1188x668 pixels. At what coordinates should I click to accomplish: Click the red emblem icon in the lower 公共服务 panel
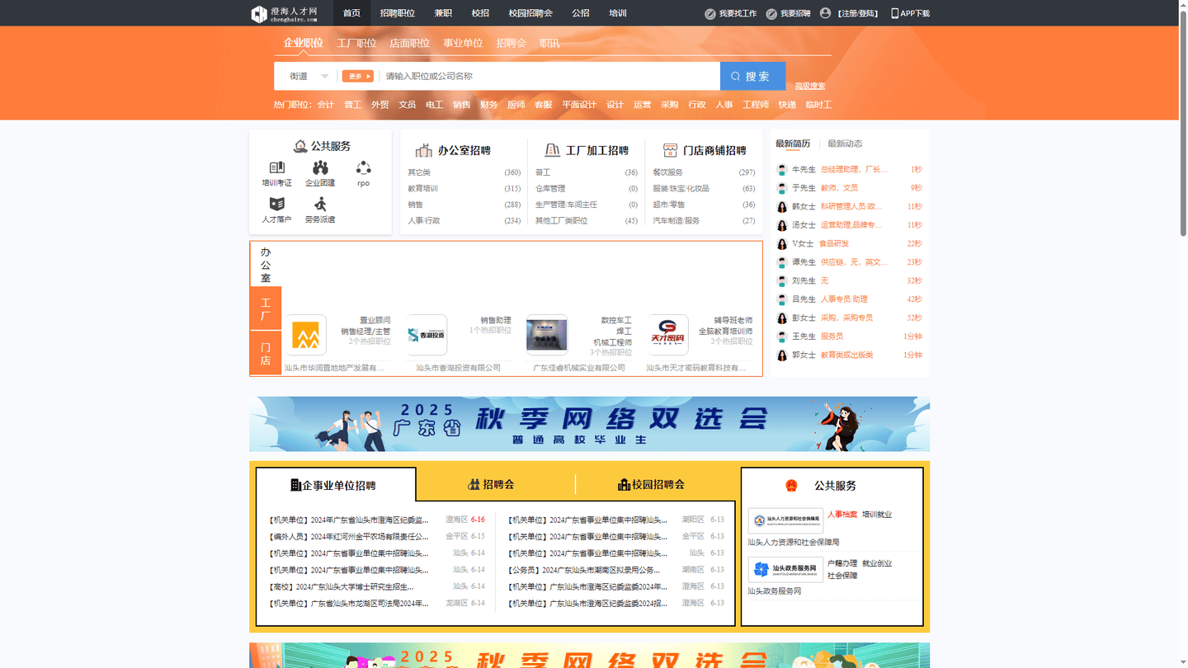coord(791,486)
